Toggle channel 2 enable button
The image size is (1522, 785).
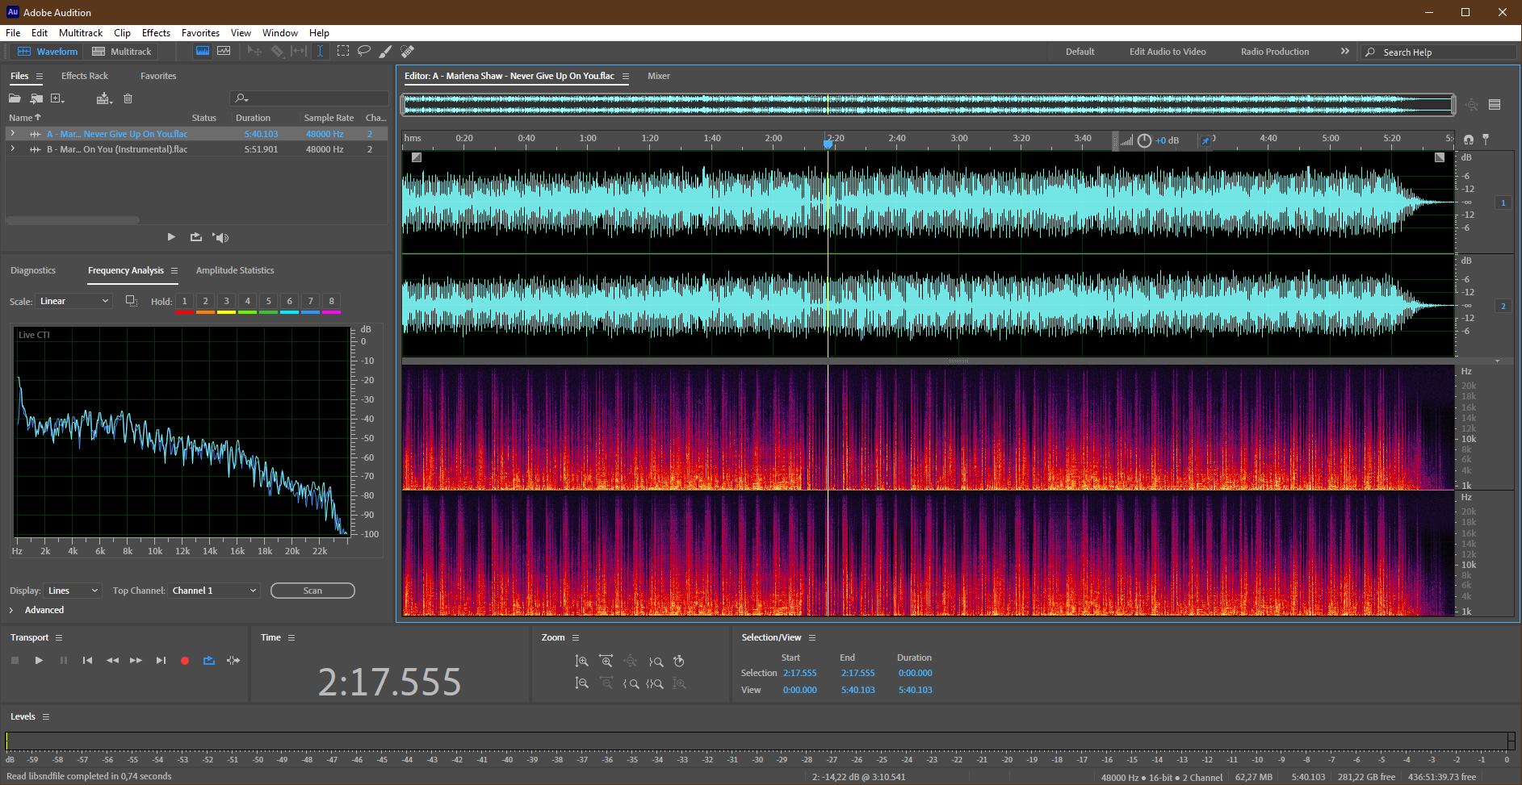tap(1503, 306)
